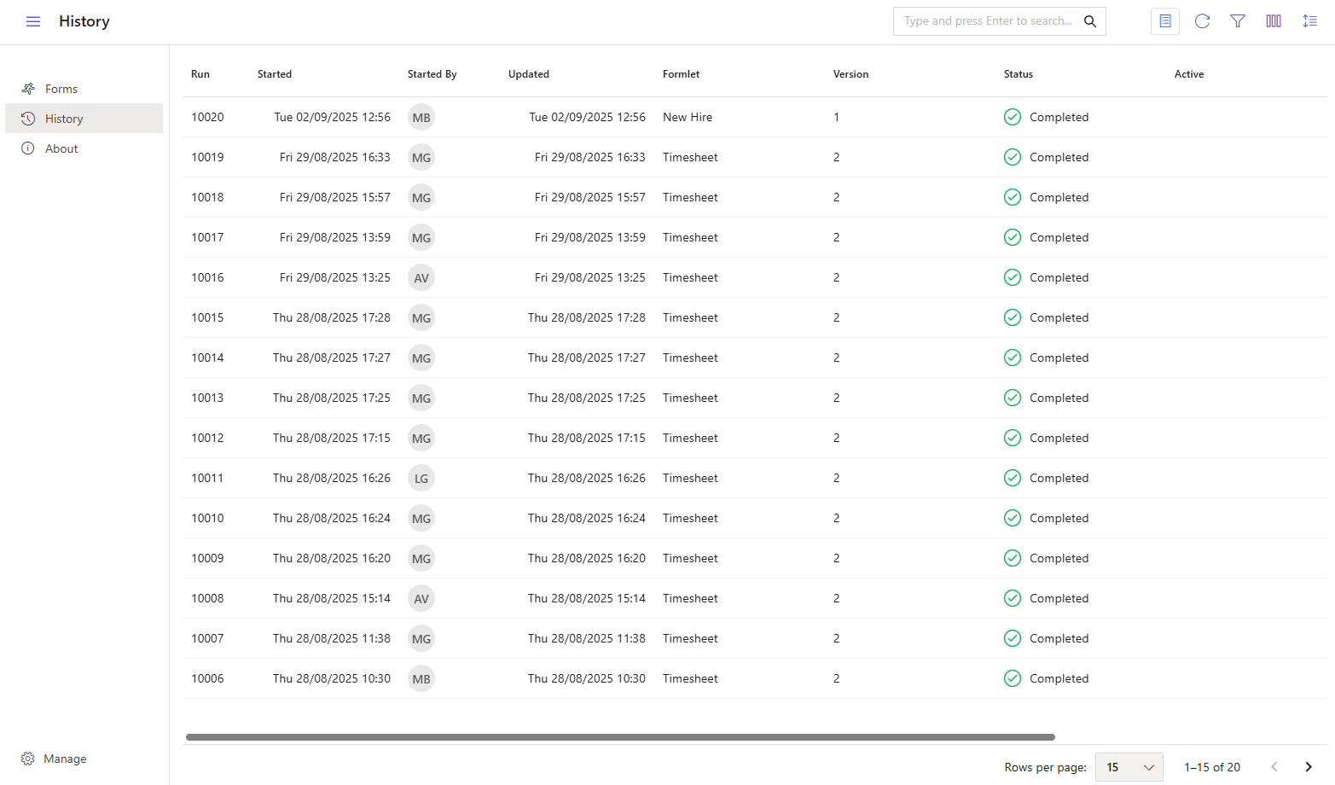Viewport: 1335px width, 785px height.
Task: Click the search magnifier icon
Action: pyautogui.click(x=1089, y=21)
